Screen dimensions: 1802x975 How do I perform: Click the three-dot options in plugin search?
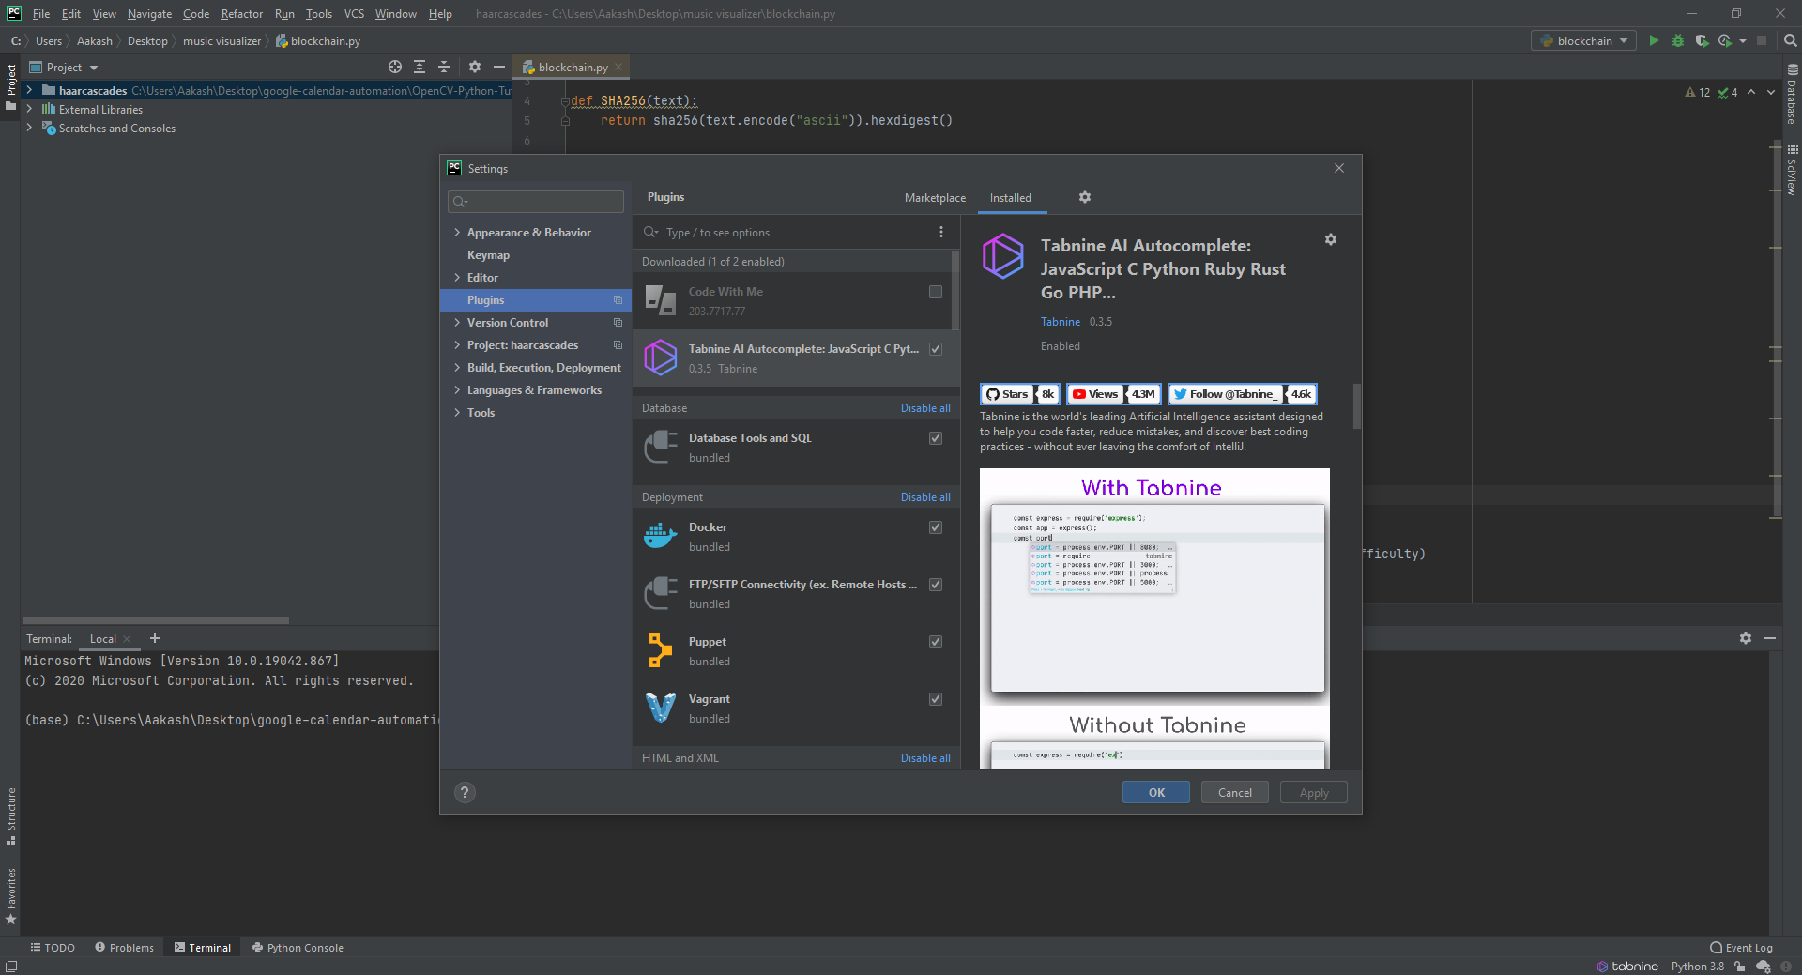pyautogui.click(x=941, y=232)
